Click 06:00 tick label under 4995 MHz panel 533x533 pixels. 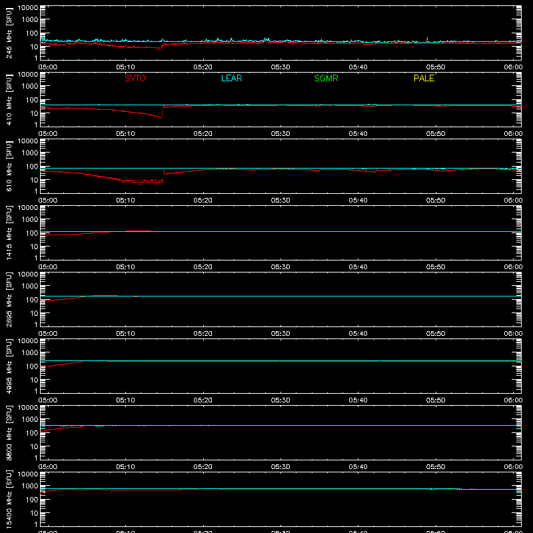coord(513,400)
